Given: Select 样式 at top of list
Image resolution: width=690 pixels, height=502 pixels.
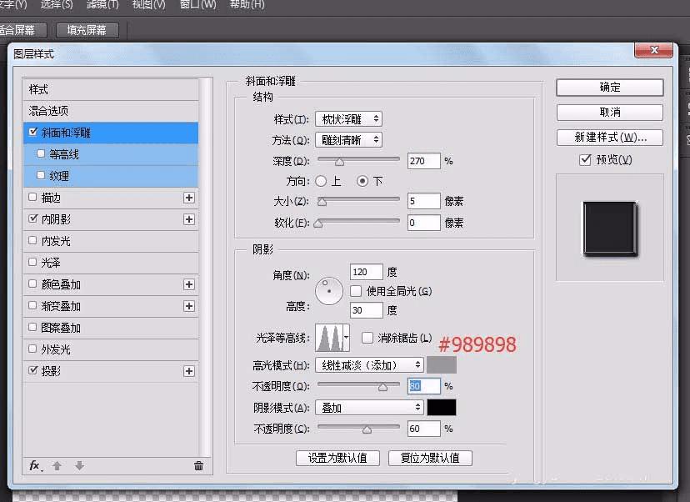Looking at the screenshot, I should coord(111,89).
